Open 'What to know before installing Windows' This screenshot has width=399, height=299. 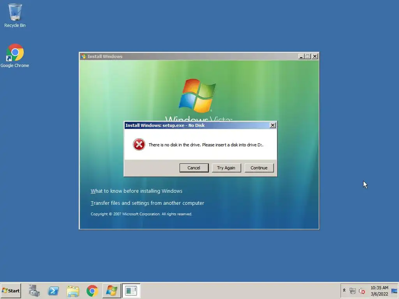136,191
